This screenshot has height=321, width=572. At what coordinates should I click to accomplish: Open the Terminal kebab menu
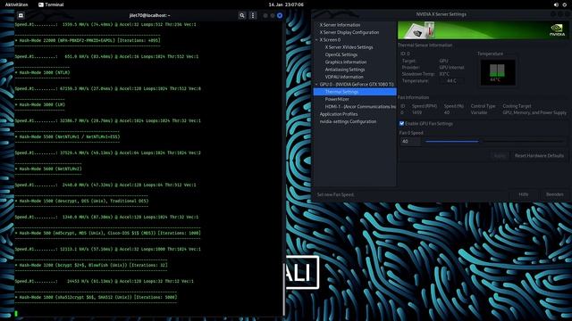tap(253, 15)
